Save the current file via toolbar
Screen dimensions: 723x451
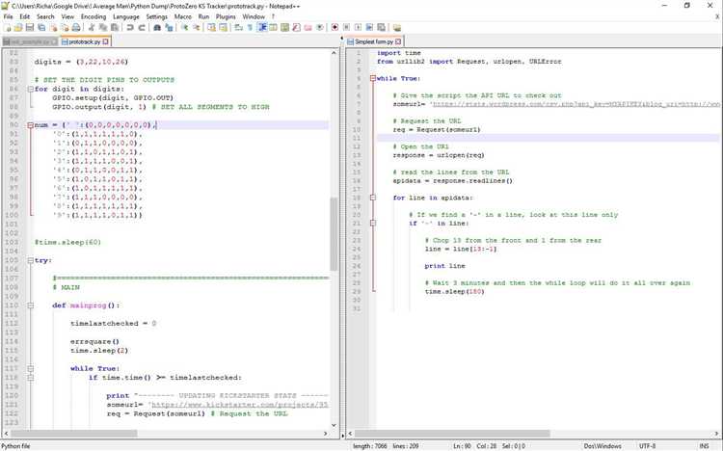(x=30, y=28)
